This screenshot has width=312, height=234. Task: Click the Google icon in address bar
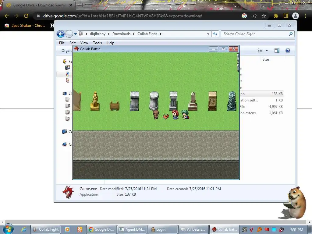click(x=244, y=16)
